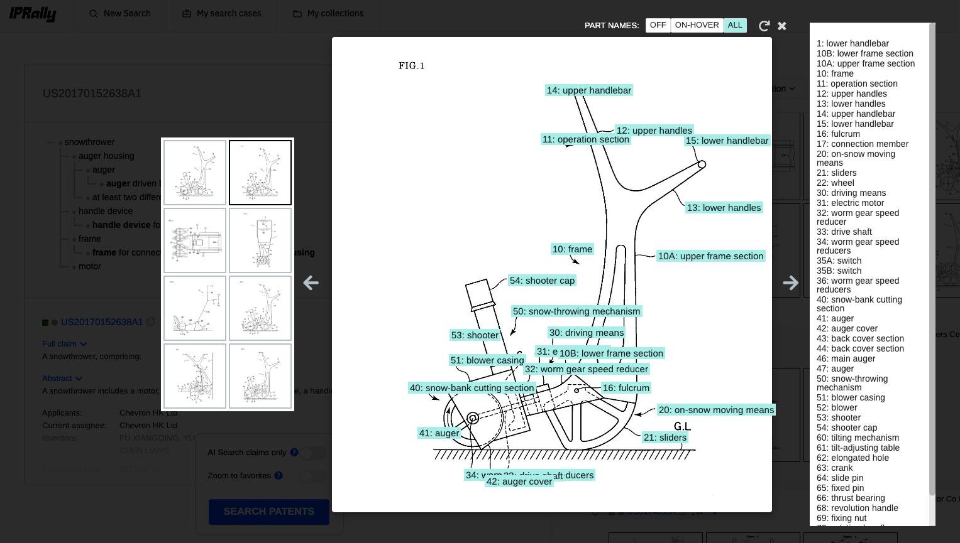
Task: Go to previous figure with left arrow
Action: [311, 282]
